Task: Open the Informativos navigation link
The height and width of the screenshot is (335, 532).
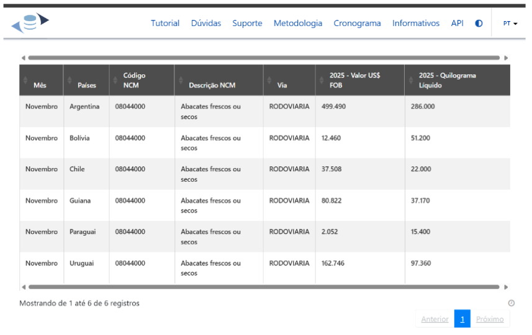Action: click(x=416, y=24)
